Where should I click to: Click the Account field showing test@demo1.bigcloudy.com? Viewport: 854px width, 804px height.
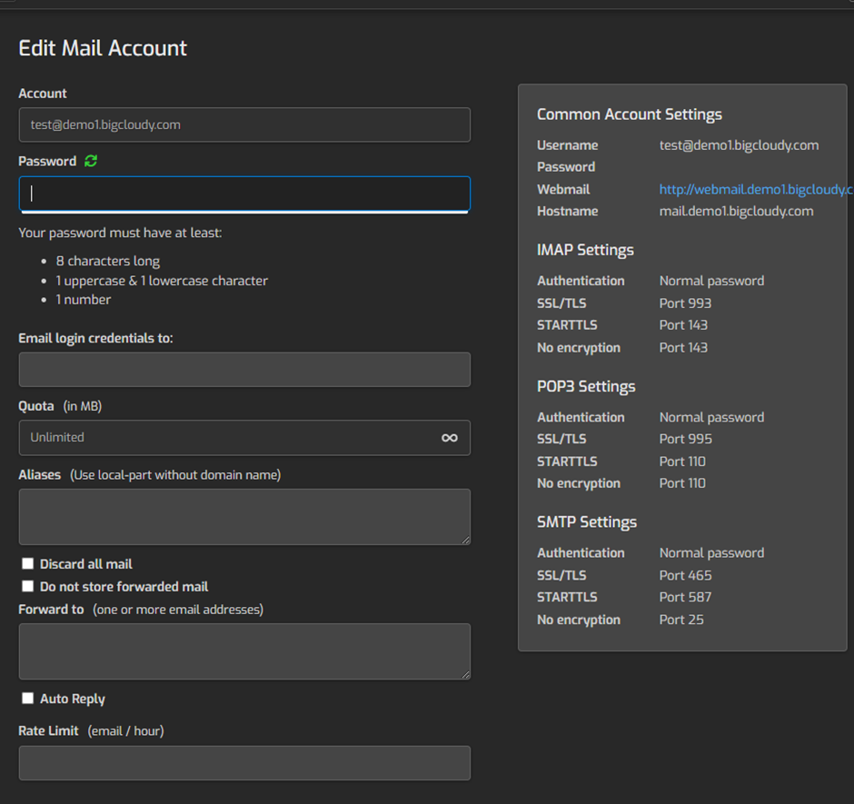click(x=243, y=124)
